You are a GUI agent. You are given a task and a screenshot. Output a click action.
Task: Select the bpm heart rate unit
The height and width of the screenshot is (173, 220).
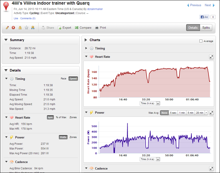pos(50,117)
